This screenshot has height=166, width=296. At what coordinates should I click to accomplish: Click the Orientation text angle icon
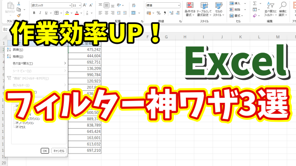coord(119,5)
